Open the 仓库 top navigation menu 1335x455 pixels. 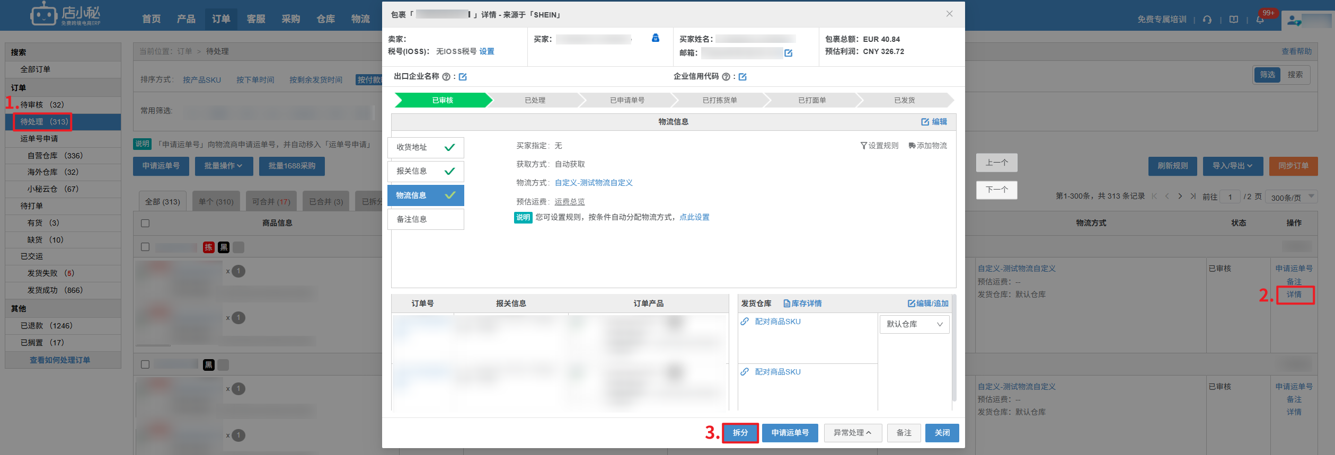click(325, 19)
